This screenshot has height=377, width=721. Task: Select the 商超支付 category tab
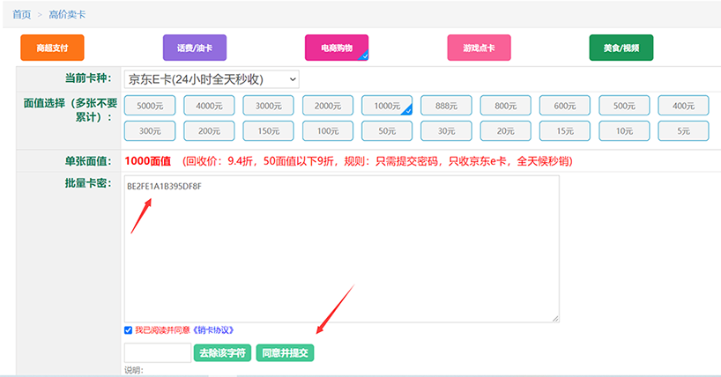[52, 48]
